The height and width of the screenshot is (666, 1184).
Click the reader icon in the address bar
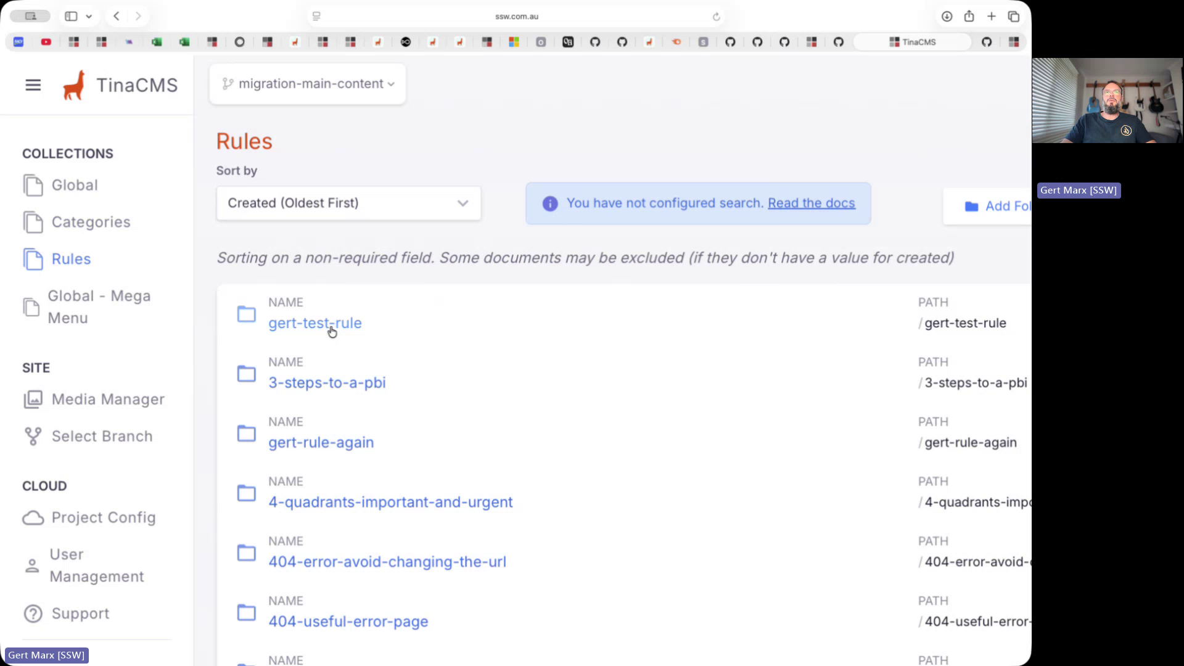point(316,17)
